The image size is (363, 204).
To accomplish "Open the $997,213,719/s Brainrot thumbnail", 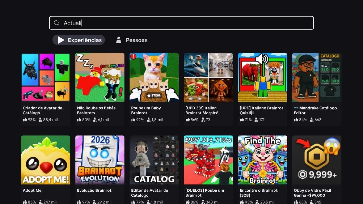I will pyautogui.click(x=208, y=160).
